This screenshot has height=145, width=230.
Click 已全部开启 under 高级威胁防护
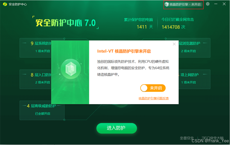pos(43,113)
